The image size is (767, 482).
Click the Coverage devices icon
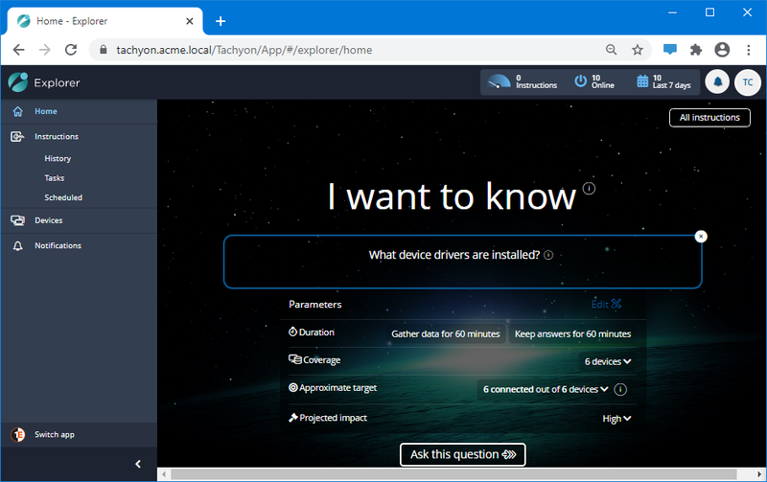pos(295,359)
